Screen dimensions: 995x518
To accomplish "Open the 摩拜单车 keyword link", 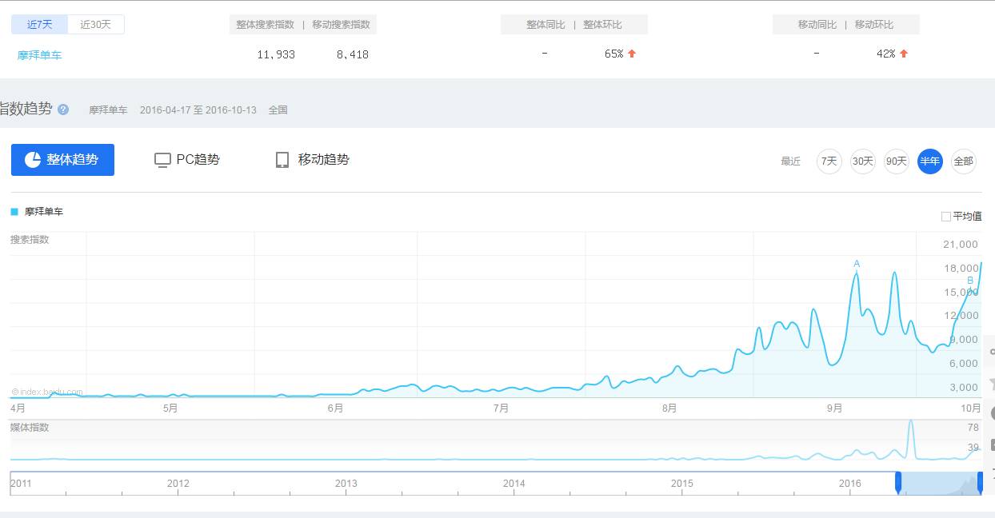I will (x=40, y=55).
